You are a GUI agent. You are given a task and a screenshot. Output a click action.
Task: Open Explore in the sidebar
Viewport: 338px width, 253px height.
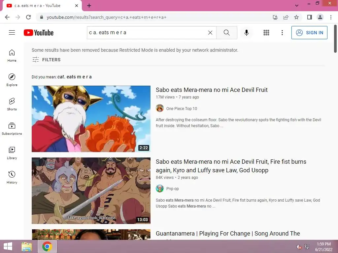[x=12, y=80]
